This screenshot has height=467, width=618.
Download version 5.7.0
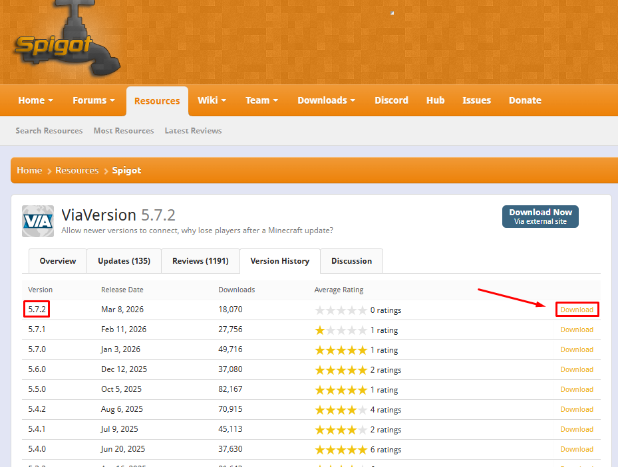577,349
